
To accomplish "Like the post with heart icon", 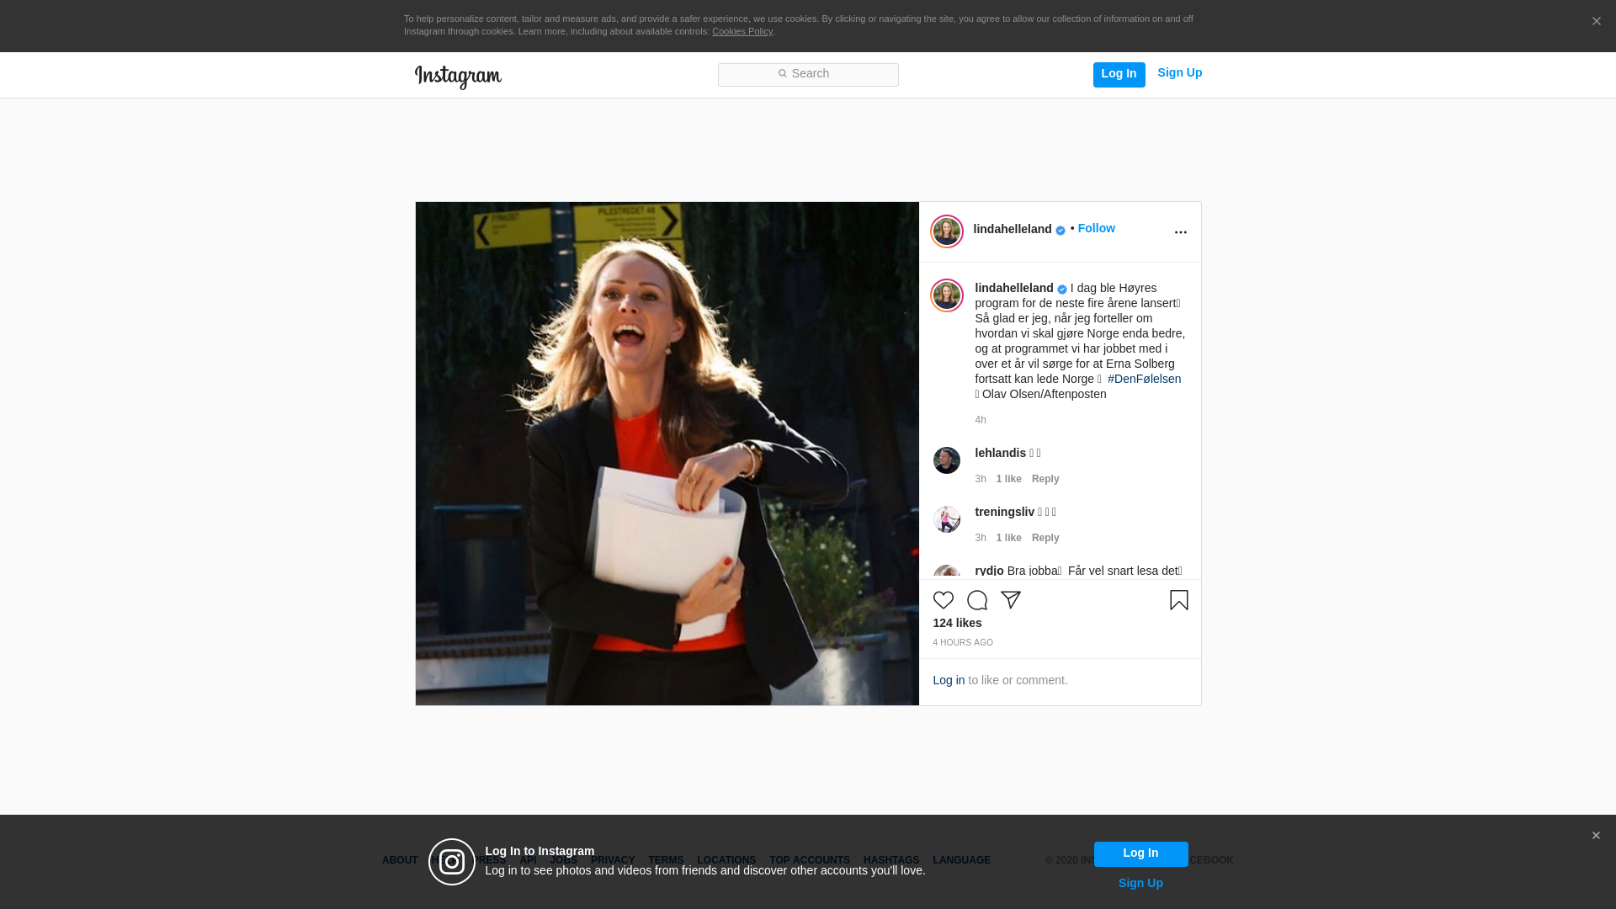I will [944, 600].
